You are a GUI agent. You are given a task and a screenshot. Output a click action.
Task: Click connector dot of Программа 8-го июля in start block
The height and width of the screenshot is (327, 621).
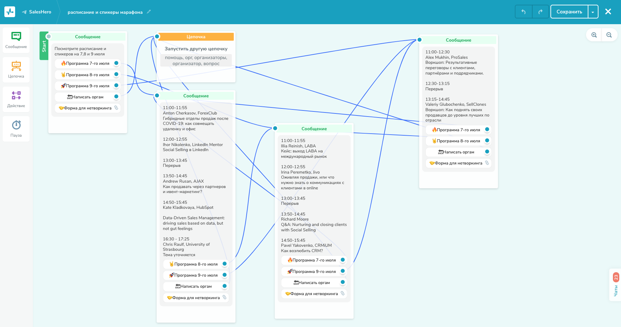(x=116, y=74)
